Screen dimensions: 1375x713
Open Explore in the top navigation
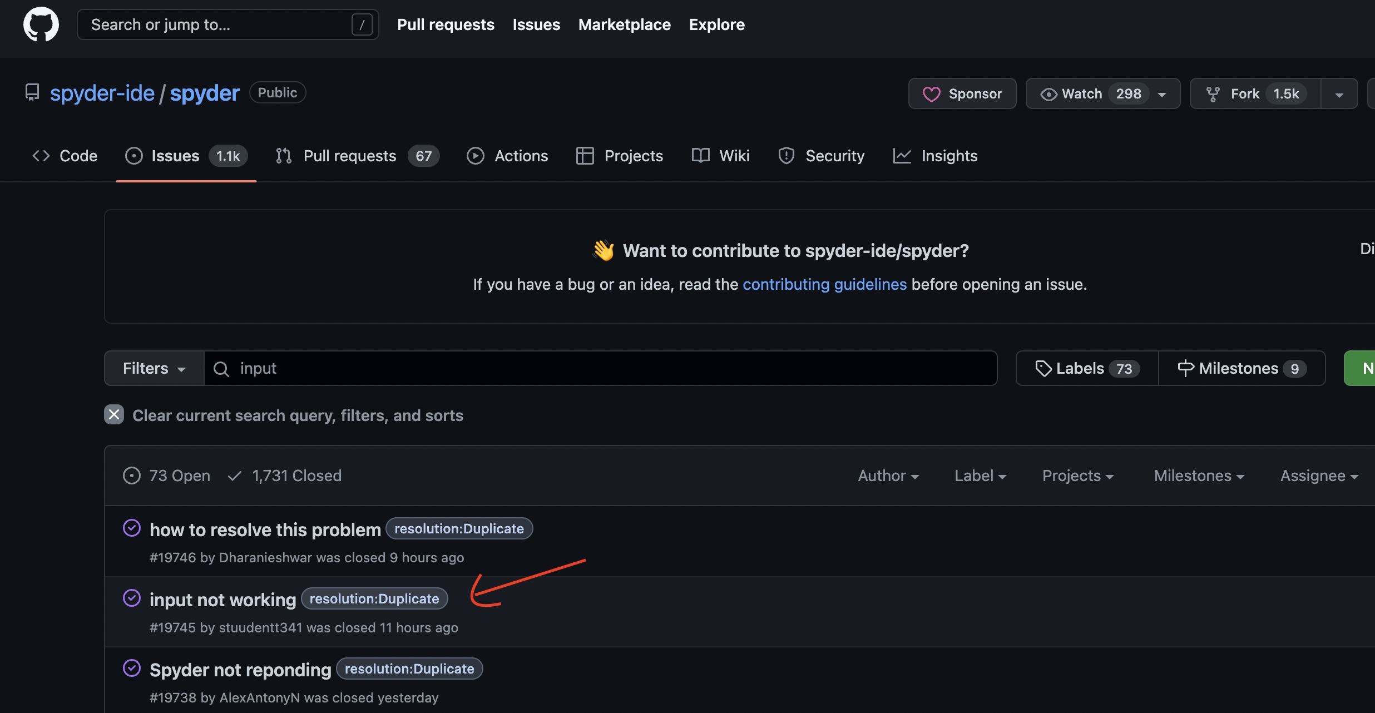pyautogui.click(x=717, y=24)
